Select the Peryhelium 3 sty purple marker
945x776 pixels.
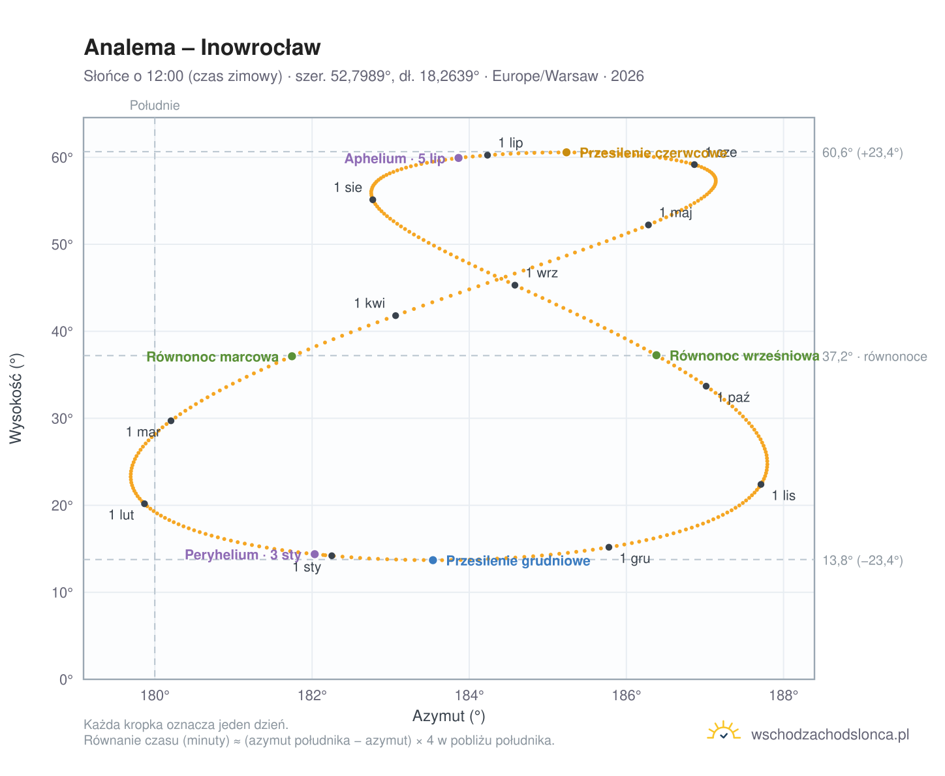point(315,554)
